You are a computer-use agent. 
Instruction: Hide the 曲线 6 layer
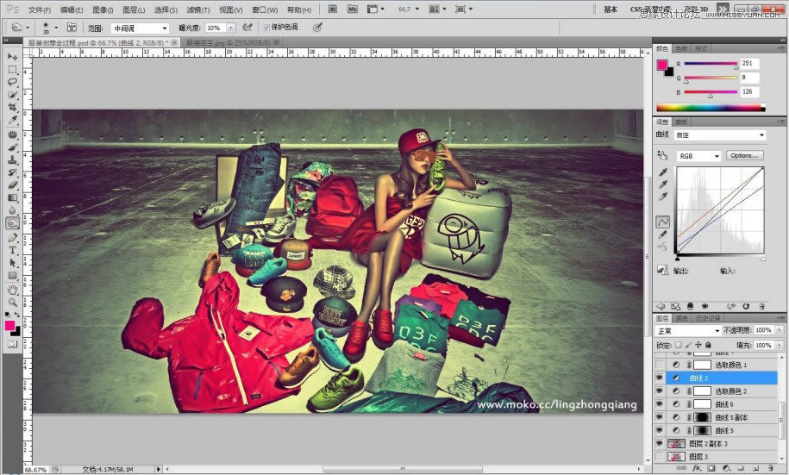click(x=660, y=403)
